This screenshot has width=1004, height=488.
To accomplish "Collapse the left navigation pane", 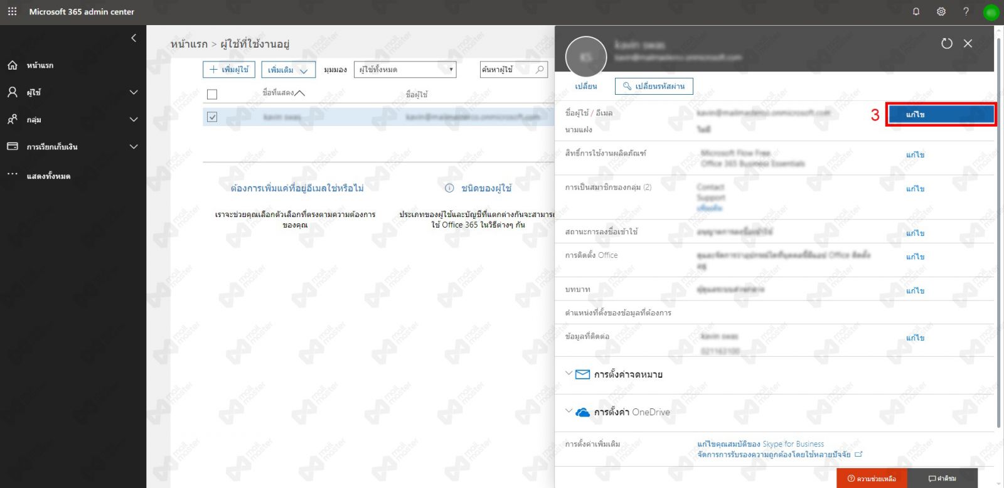I will (x=134, y=38).
